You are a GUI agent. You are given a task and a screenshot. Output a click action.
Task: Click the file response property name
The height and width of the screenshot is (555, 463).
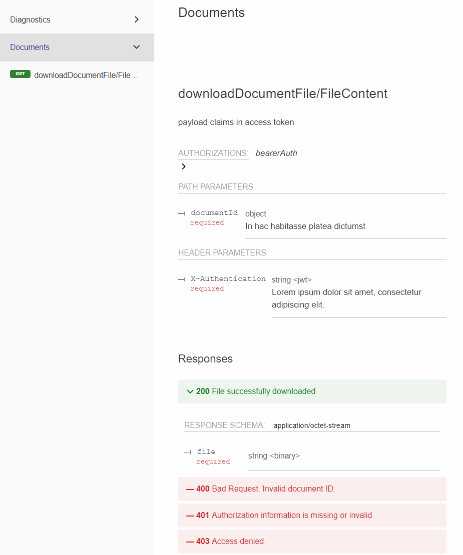point(206,451)
